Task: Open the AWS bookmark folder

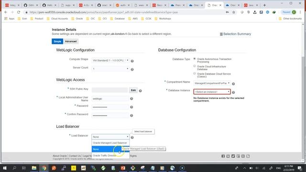Action: (x=133, y=19)
